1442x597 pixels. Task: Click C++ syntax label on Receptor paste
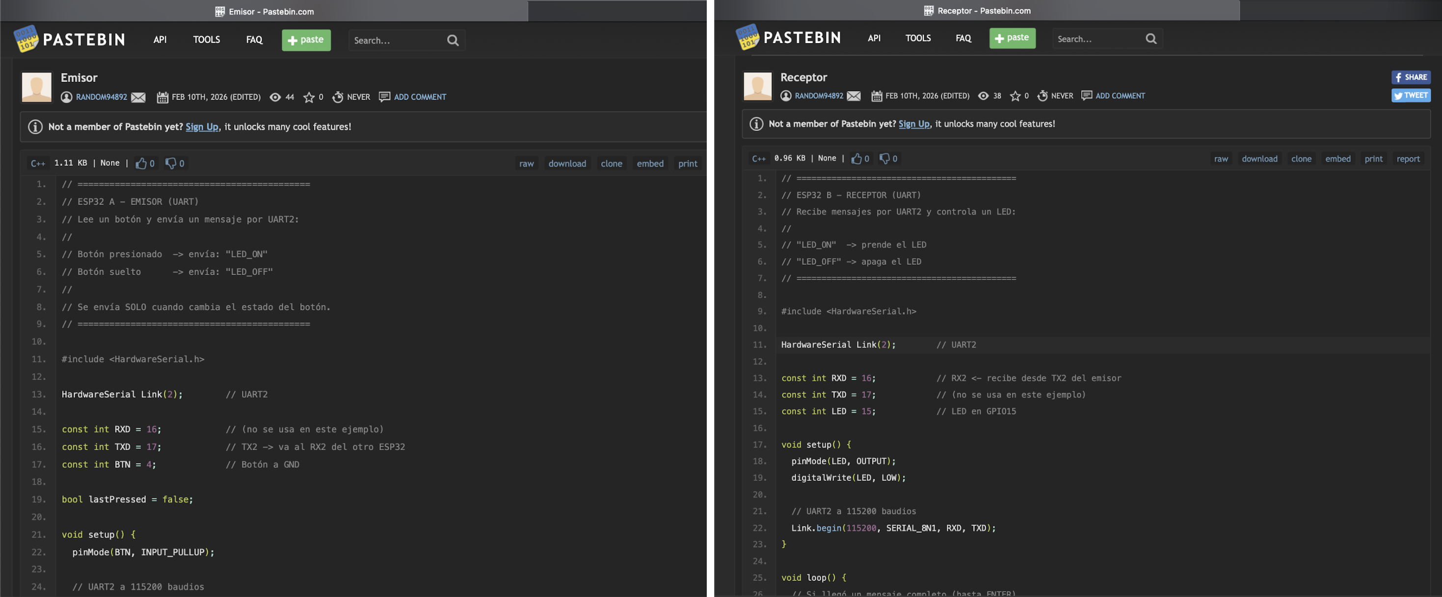pos(758,159)
